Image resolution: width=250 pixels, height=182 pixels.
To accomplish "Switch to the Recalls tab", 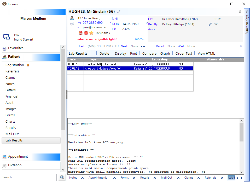I will (145, 178).
